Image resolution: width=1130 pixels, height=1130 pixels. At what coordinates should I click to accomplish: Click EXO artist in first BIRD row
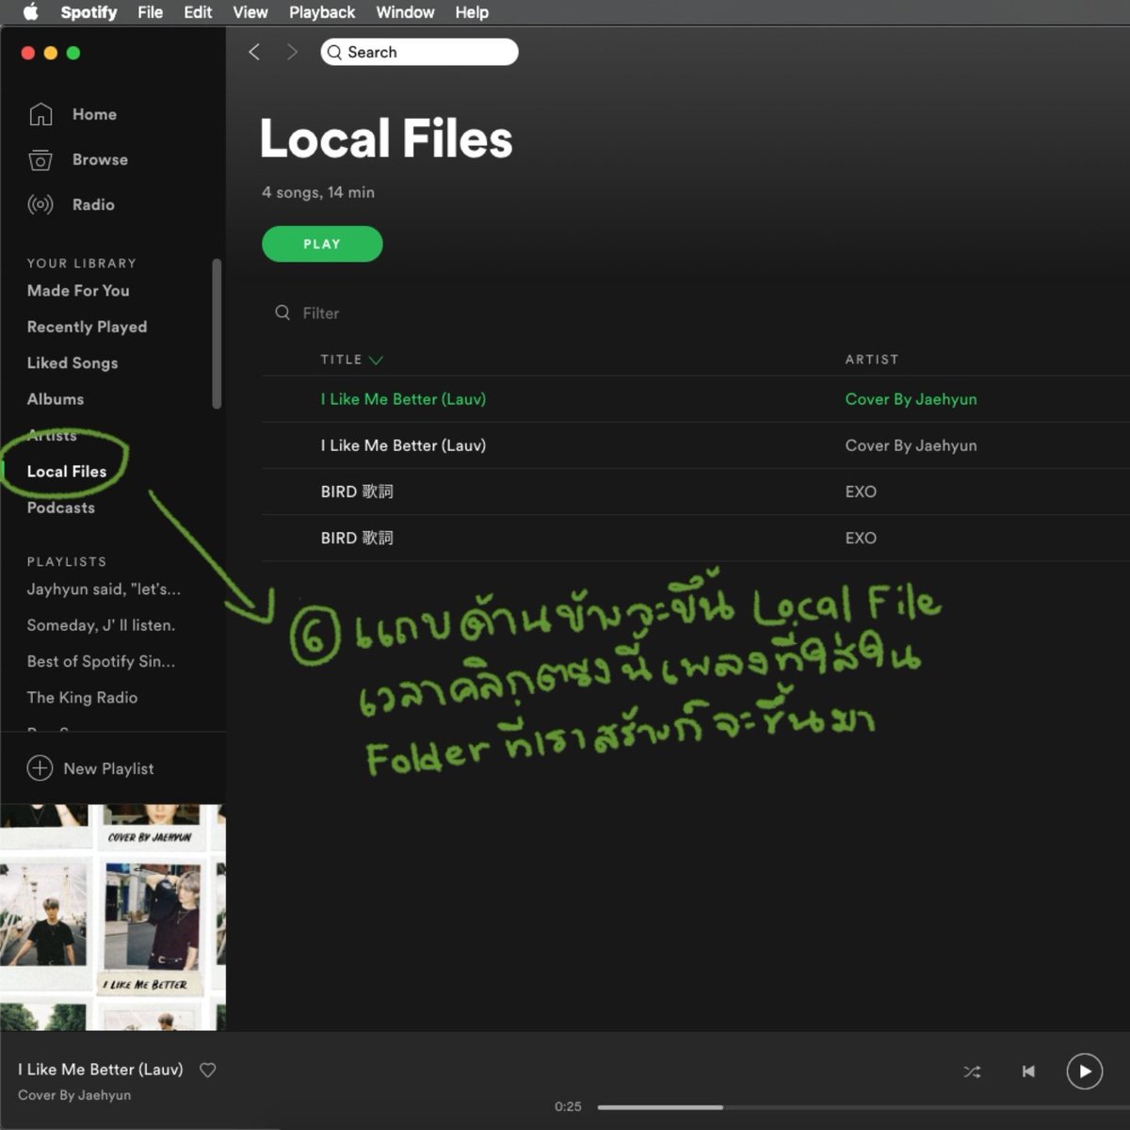[x=861, y=492]
